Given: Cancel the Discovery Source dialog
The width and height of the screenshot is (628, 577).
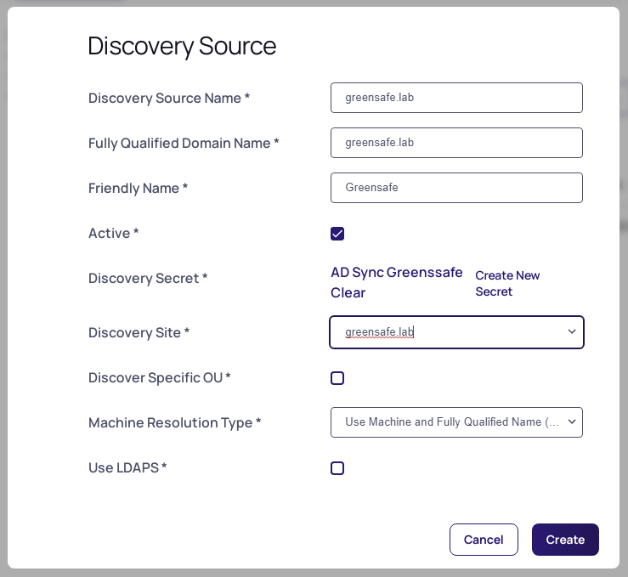Looking at the screenshot, I should 484,540.
